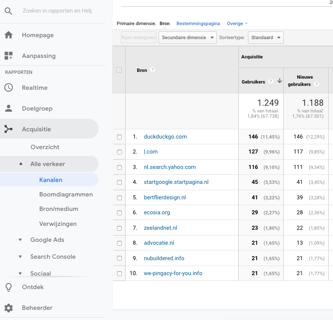The width and height of the screenshot is (333, 320).
Task: Check the nl.search.yahoo.com row checkbox
Action: click(119, 167)
